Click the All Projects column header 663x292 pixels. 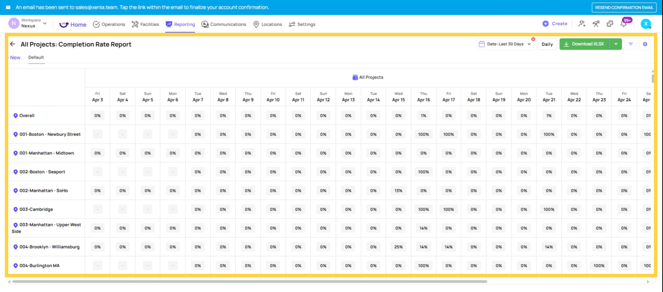[368, 77]
